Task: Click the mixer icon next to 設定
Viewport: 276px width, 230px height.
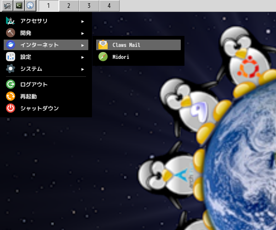Action: 11,57
